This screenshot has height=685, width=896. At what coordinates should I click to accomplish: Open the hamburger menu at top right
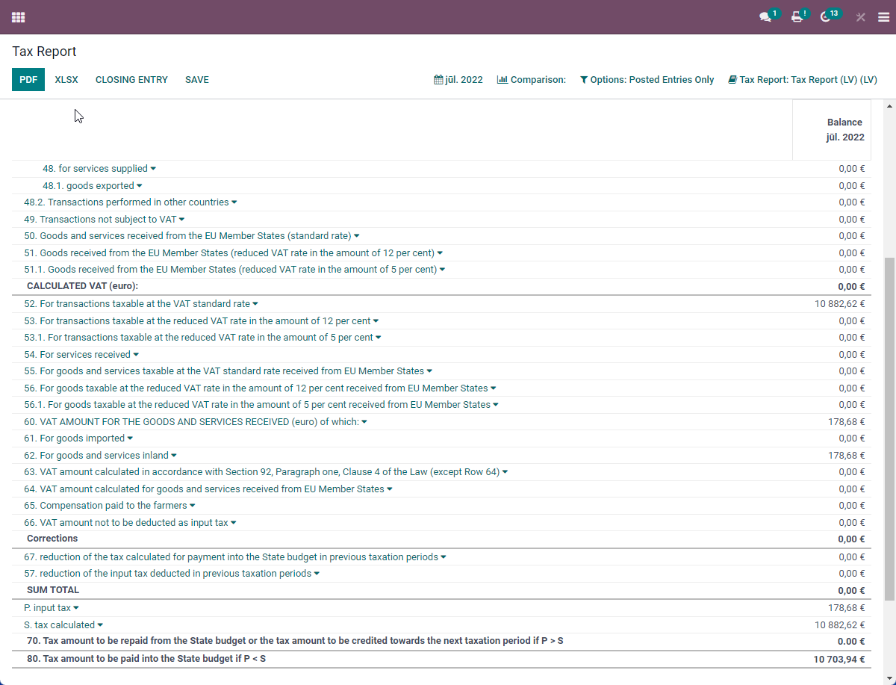(x=884, y=16)
